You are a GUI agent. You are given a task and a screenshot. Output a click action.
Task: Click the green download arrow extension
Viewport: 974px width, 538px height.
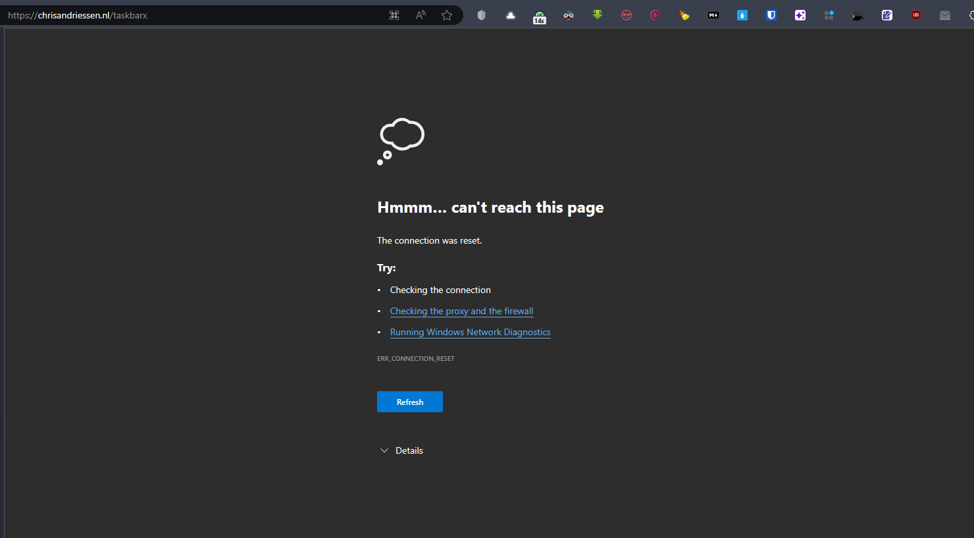click(598, 14)
